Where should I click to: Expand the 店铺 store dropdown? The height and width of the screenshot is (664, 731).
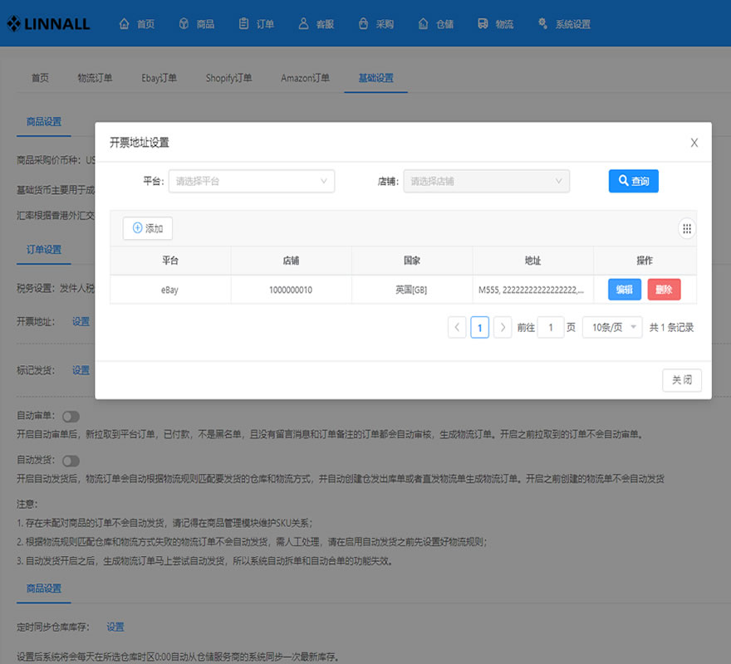click(486, 181)
